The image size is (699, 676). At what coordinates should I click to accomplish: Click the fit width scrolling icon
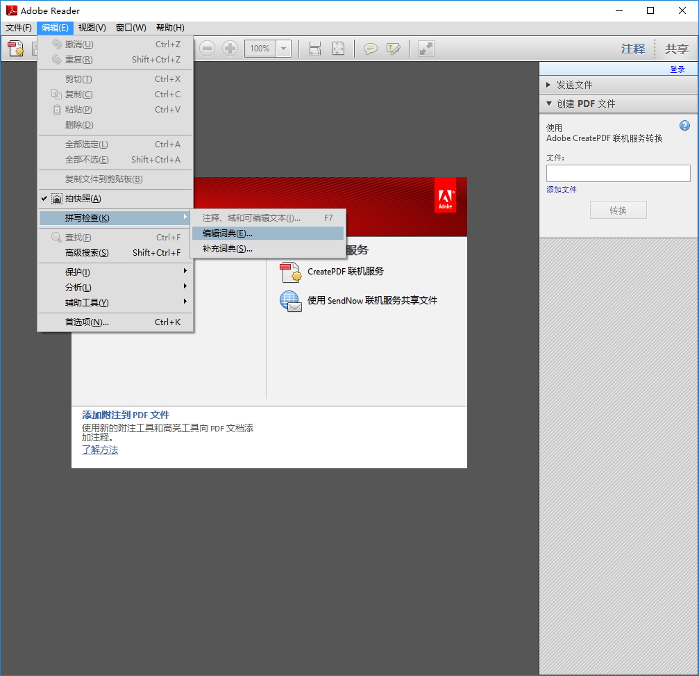(315, 48)
